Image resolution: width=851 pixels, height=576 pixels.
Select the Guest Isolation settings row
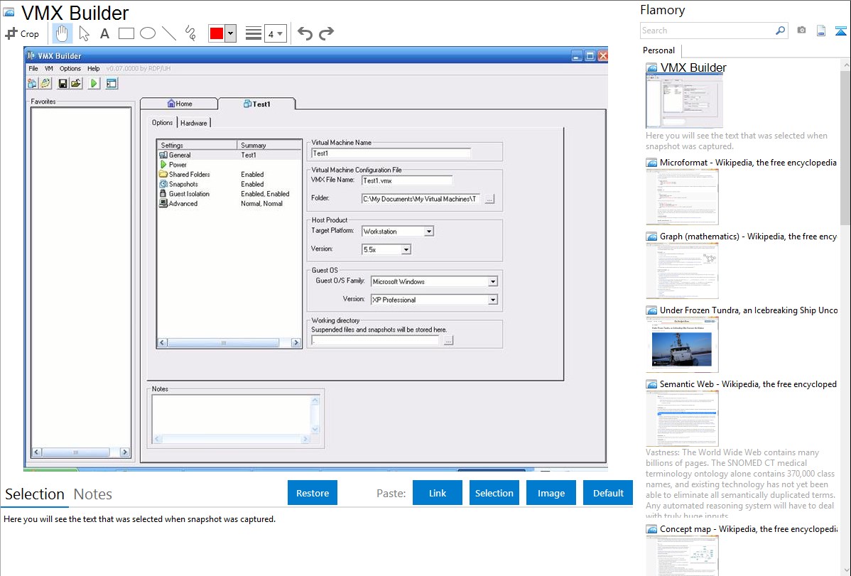(229, 194)
